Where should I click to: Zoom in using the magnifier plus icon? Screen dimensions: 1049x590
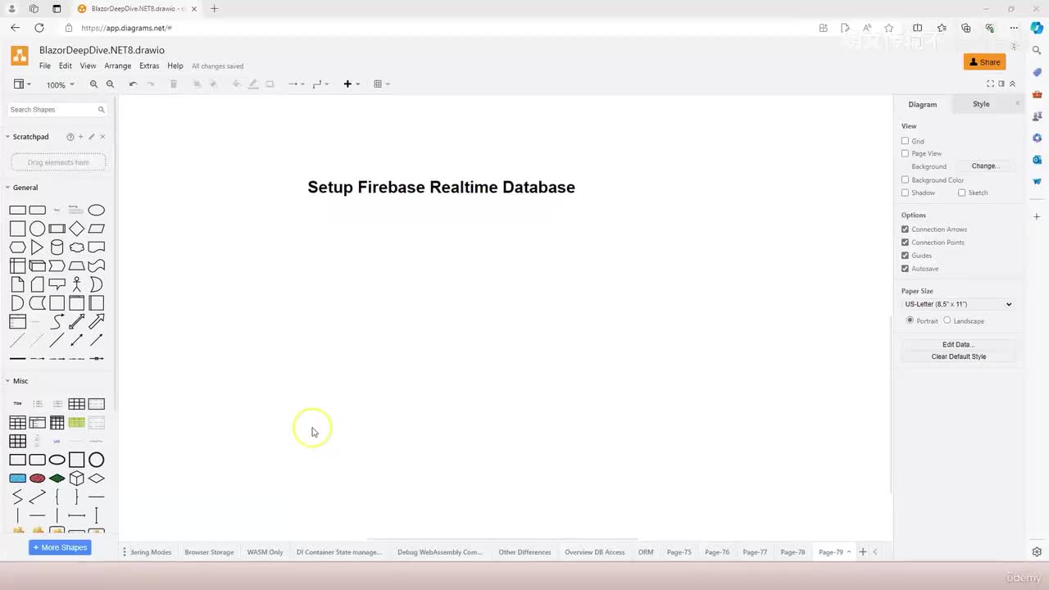click(93, 84)
